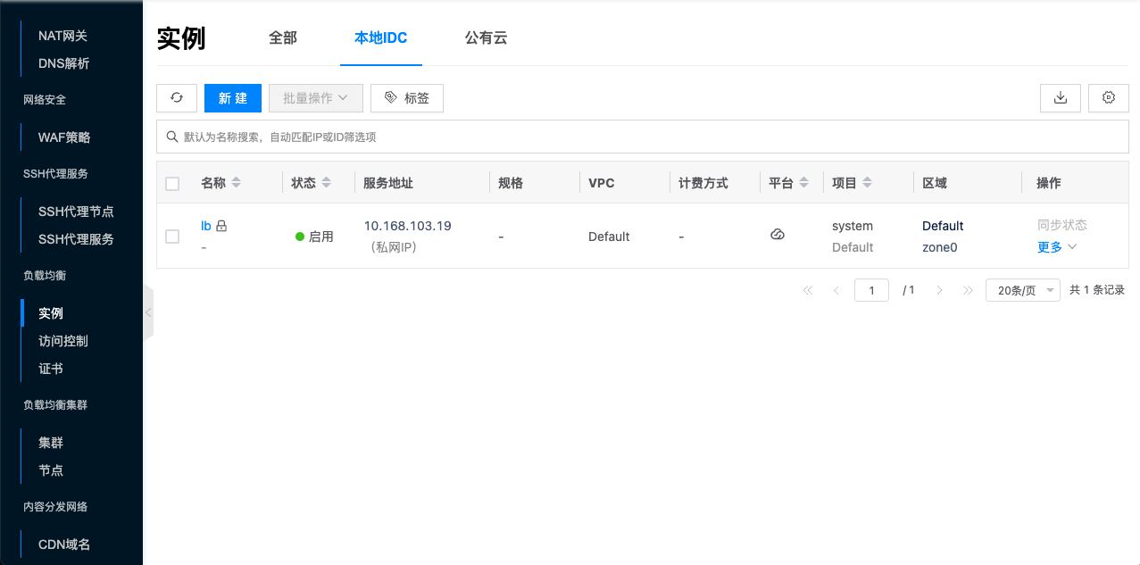Sort by the 项目 column sort icon
Image resolution: width=1140 pixels, height=565 pixels.
coord(868,183)
